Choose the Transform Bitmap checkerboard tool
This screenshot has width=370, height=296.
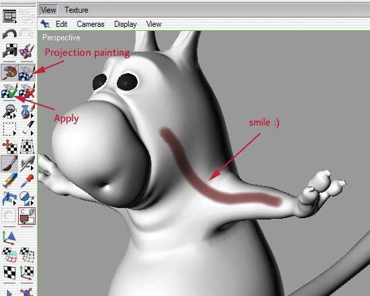click(27, 146)
